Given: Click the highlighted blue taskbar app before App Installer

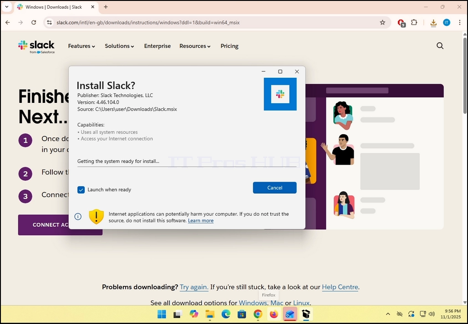Looking at the screenshot, I should pyautogui.click(x=290, y=314).
